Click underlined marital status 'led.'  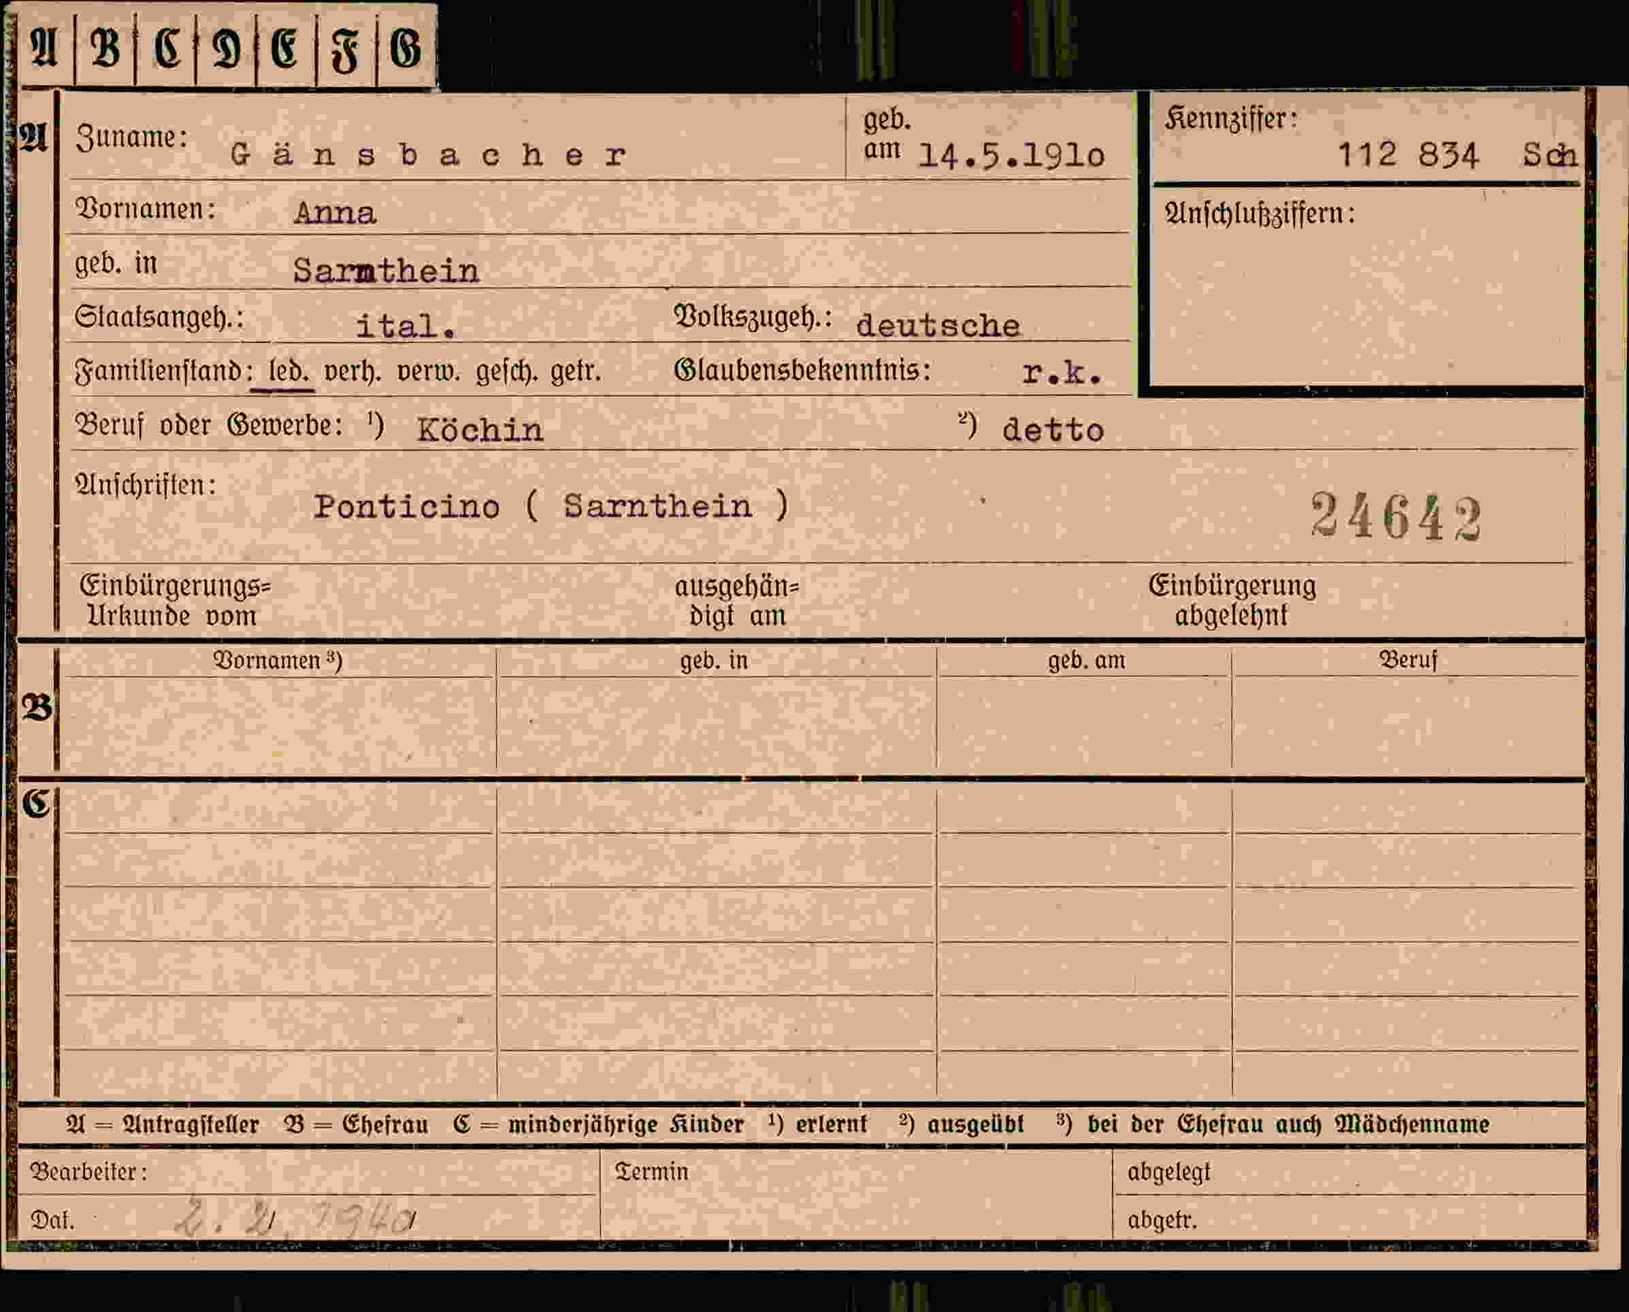(x=288, y=372)
